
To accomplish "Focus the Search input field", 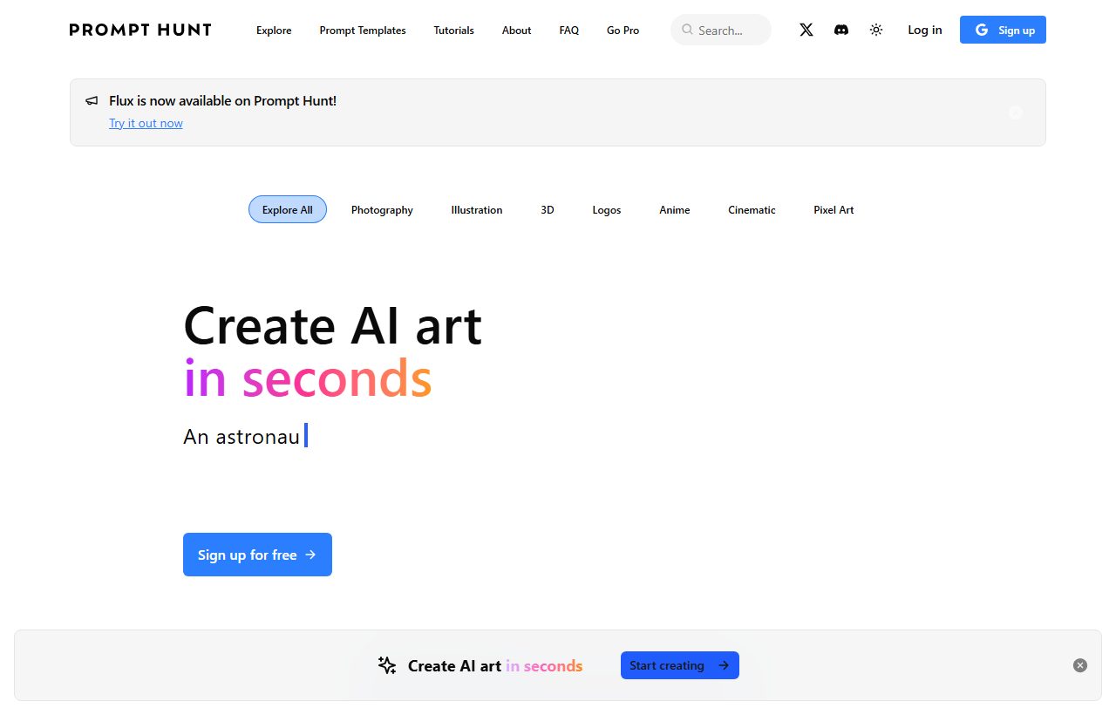I will [x=721, y=30].
